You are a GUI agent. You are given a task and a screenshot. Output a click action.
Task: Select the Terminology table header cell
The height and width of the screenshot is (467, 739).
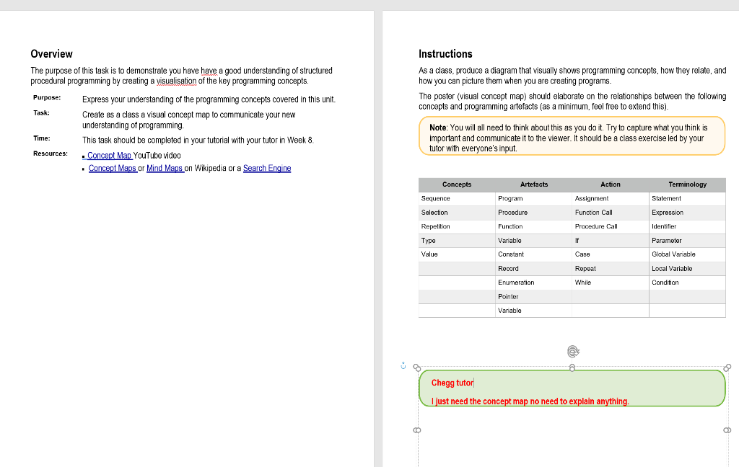(x=686, y=184)
